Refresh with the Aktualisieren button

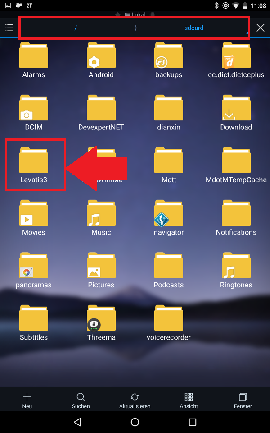pyautogui.click(x=135, y=401)
